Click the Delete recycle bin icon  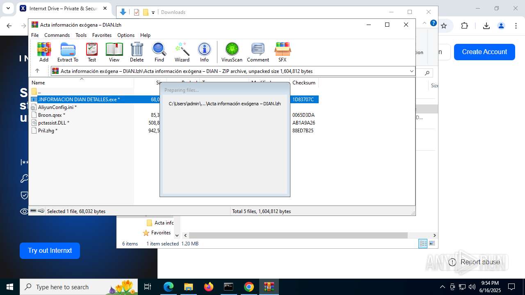(x=137, y=52)
